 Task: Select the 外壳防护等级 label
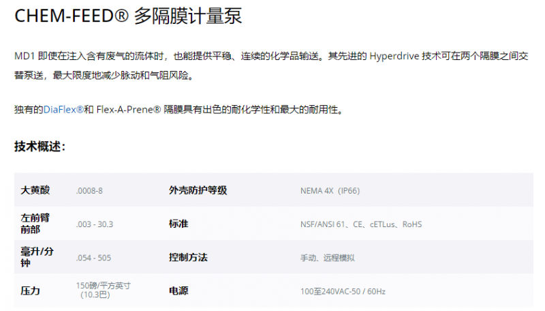[198, 190]
